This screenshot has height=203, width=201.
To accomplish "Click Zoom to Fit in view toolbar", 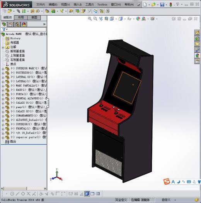I will (90, 19).
